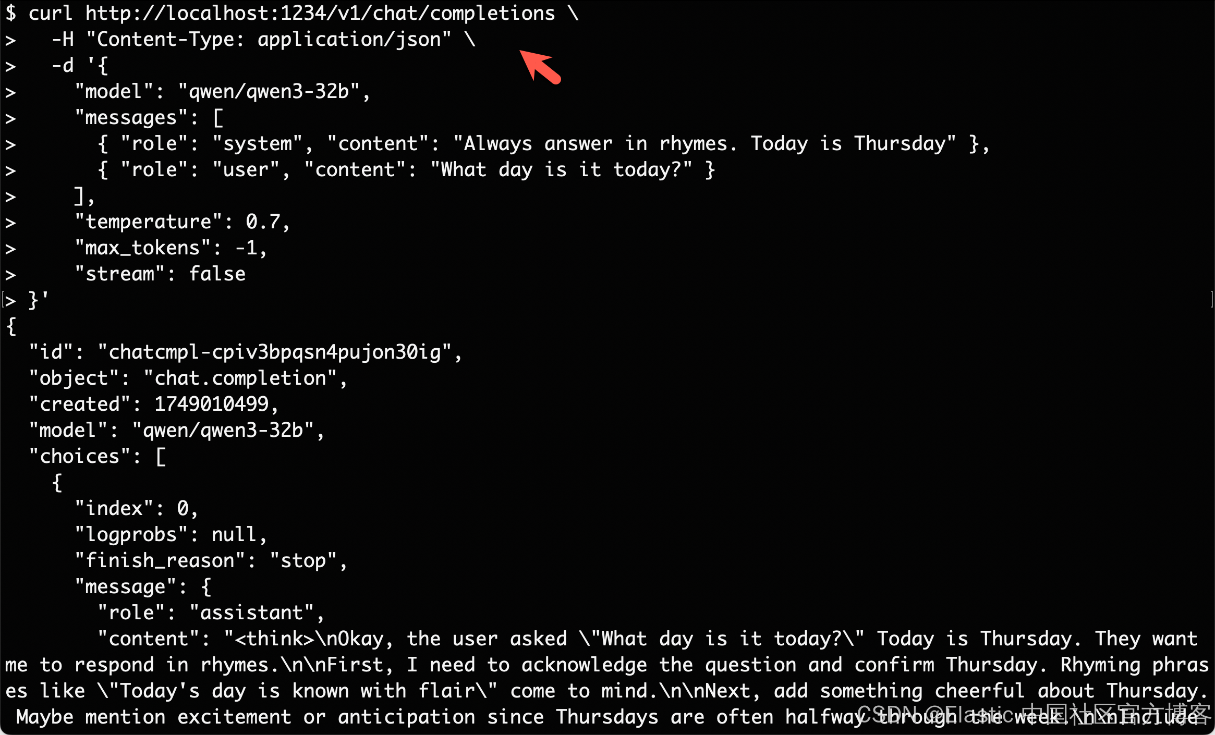Click the user content What day is it today

[x=562, y=169]
